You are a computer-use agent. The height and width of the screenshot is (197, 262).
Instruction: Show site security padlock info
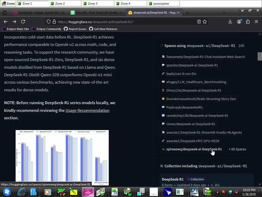pyautogui.click(x=54, y=22)
